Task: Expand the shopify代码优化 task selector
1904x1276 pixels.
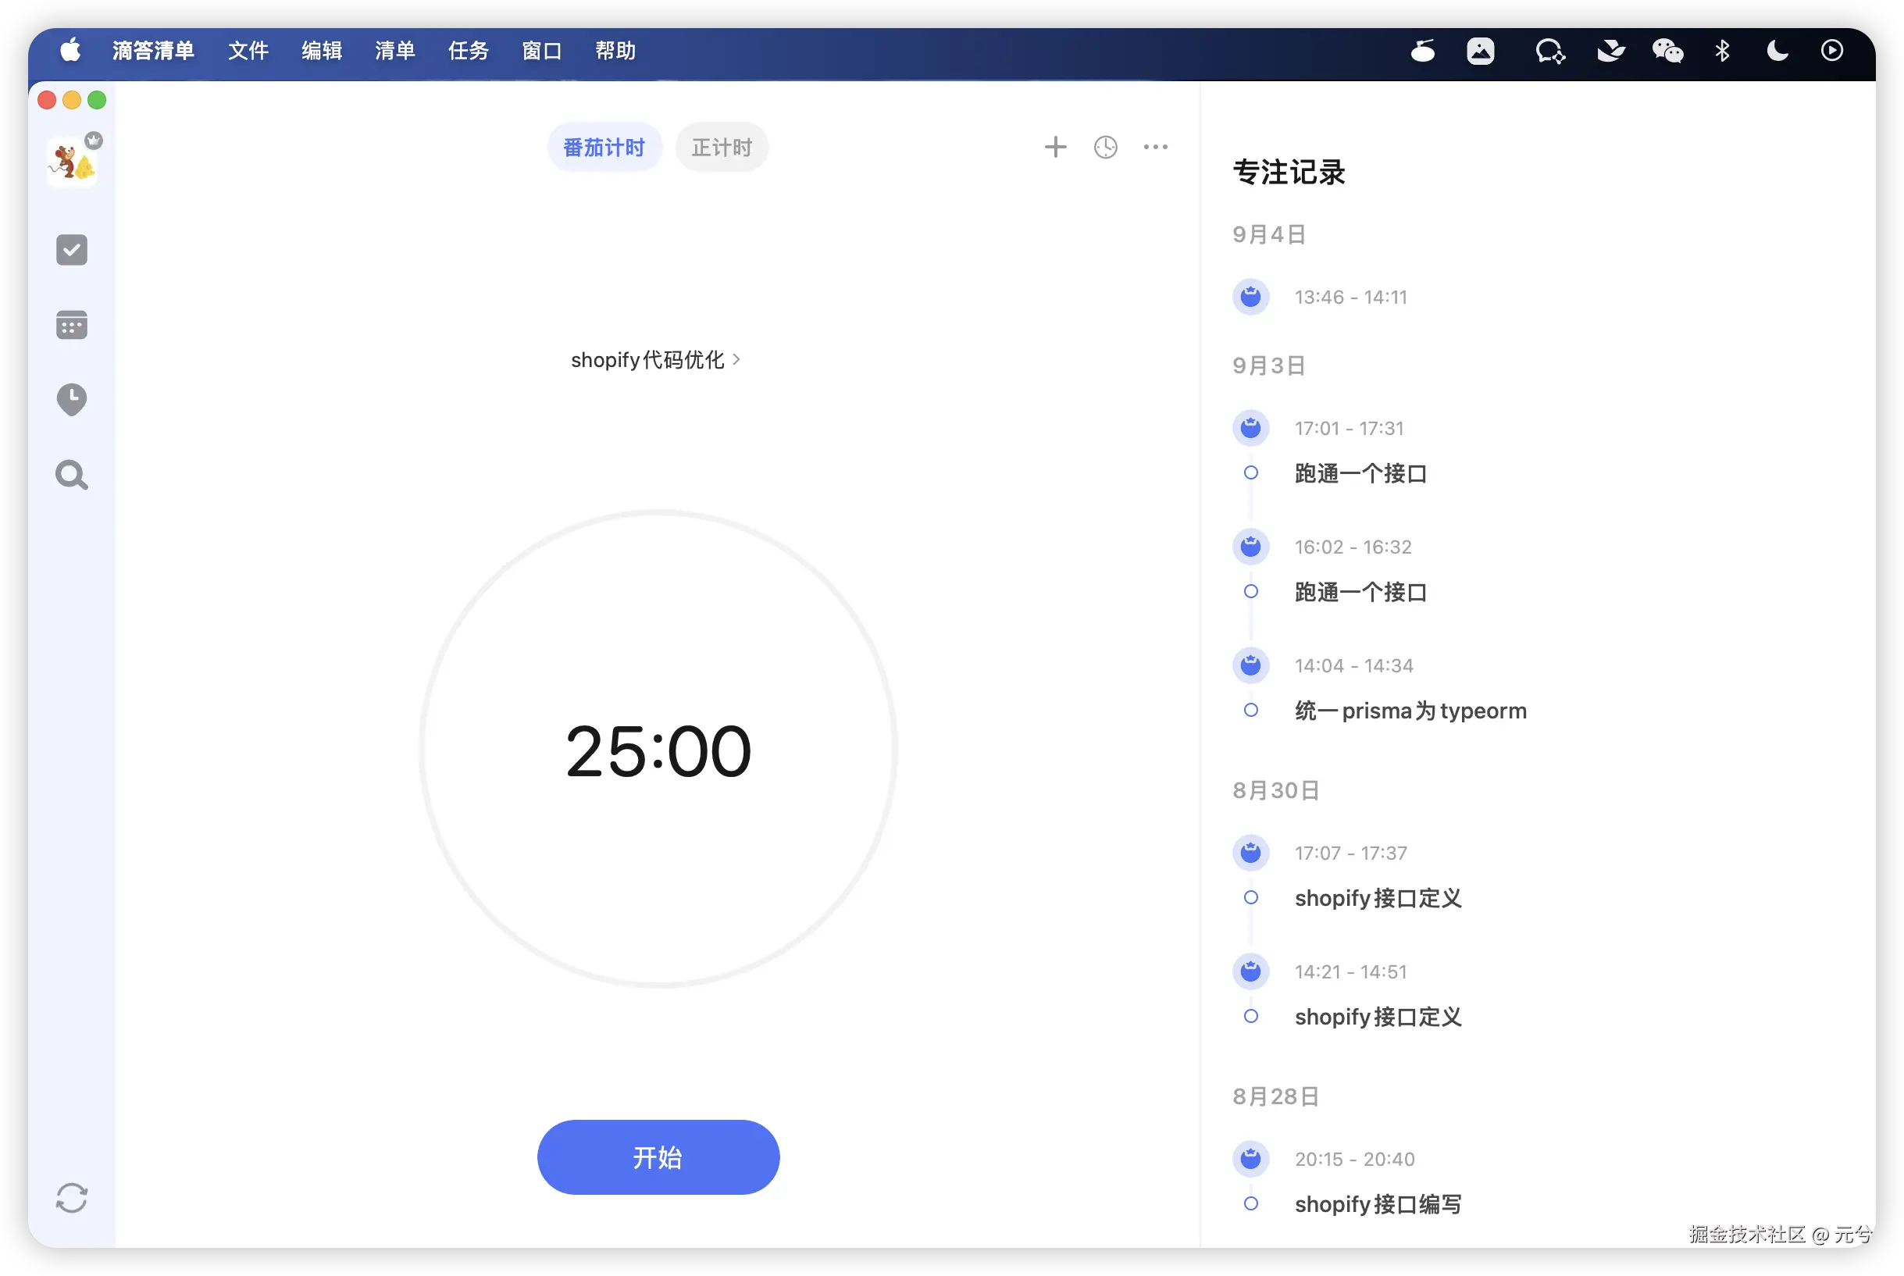Action: (655, 360)
